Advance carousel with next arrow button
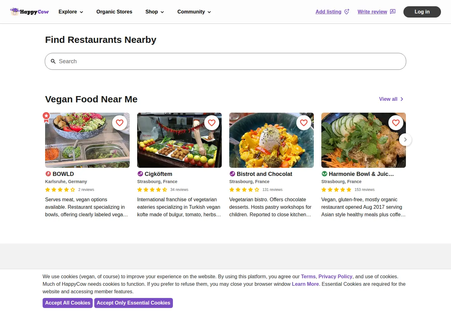This screenshot has width=451, height=313. [405, 140]
